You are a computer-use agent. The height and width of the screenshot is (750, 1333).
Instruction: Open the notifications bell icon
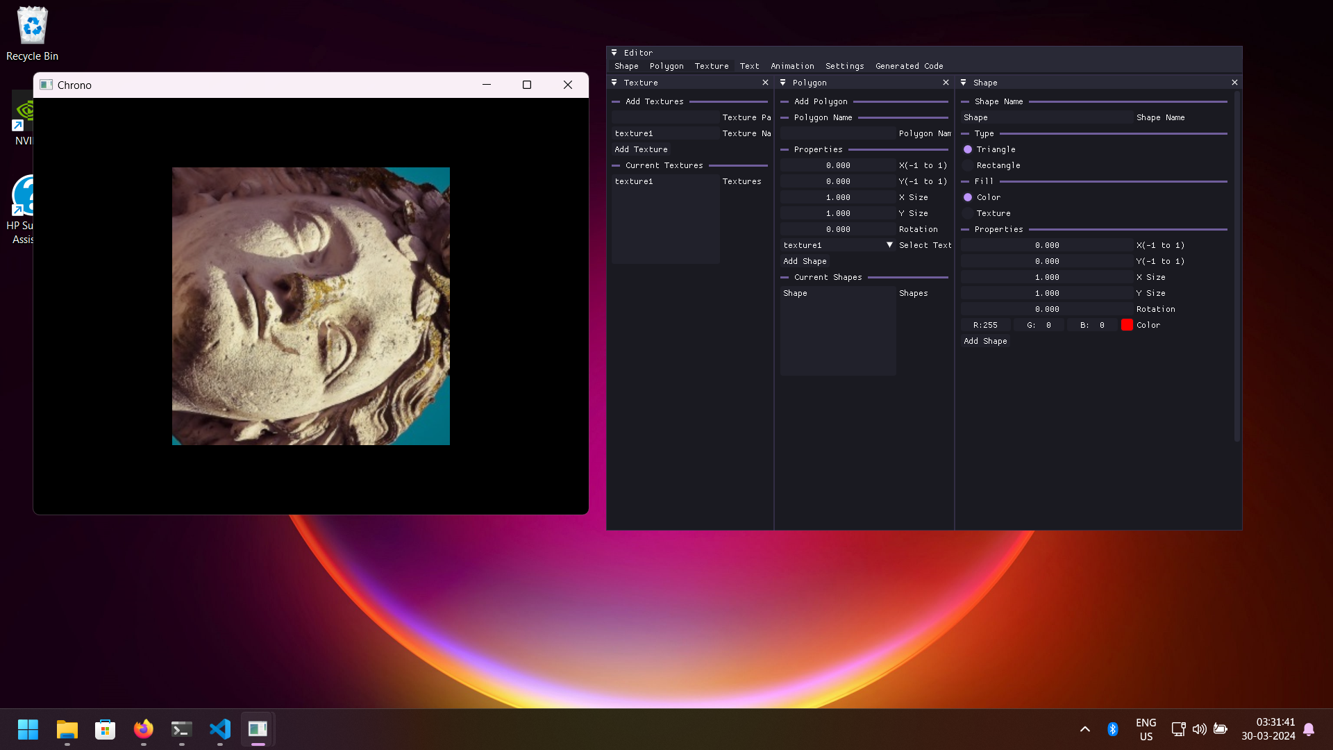point(1309,729)
